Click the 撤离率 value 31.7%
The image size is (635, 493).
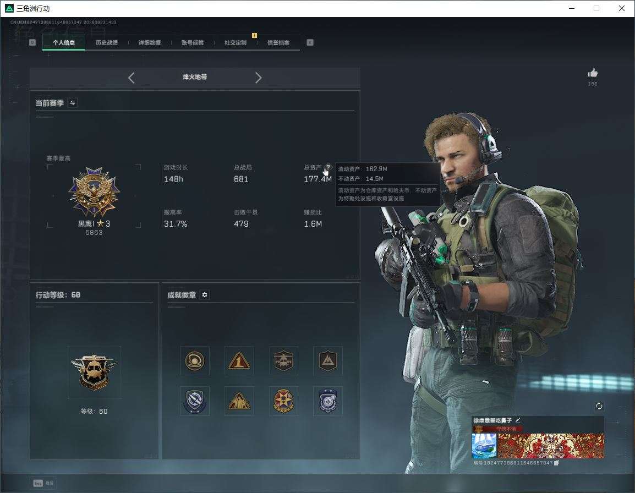(x=176, y=223)
